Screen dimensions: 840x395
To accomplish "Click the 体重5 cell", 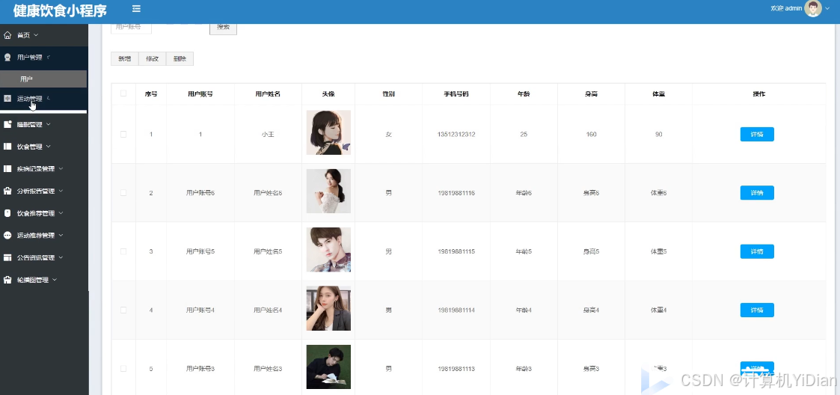I will point(658,251).
